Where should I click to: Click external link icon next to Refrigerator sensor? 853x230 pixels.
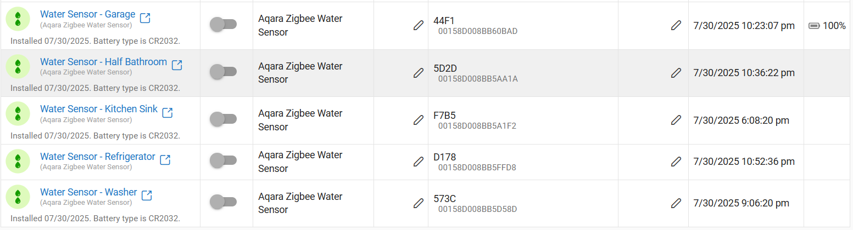pos(165,159)
